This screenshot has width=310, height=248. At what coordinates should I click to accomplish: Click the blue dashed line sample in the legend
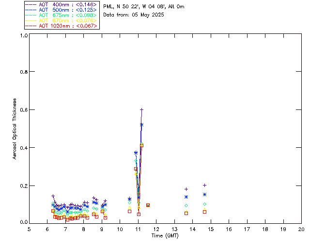pos(31,10)
